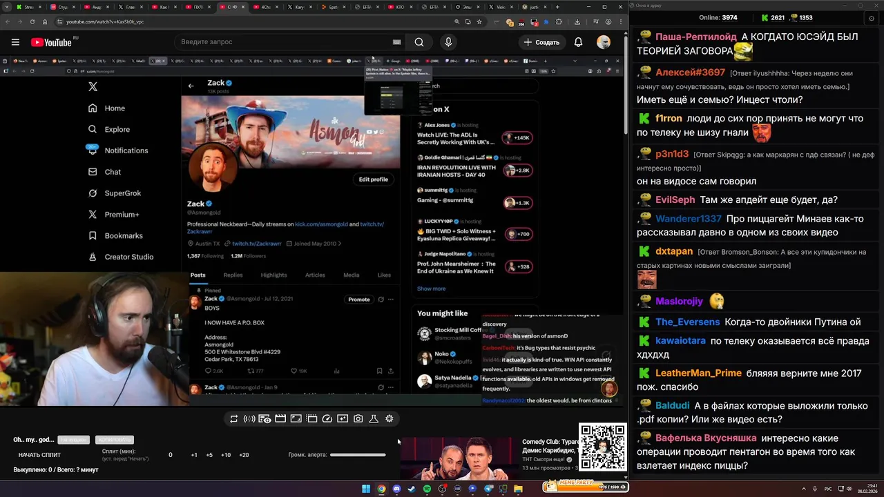Bookmark this page with the star
Viewport: 884px width, 497px height.
click(x=479, y=22)
